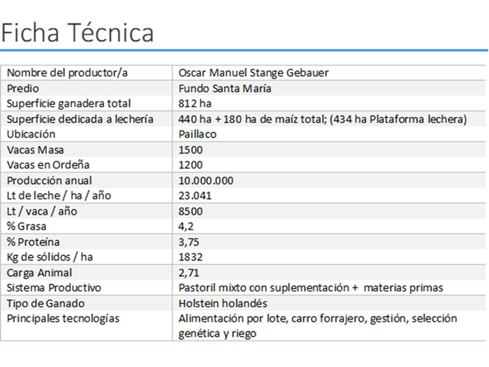
Task: Click the Producción anual 10.000.000 cell
Action: (206, 181)
